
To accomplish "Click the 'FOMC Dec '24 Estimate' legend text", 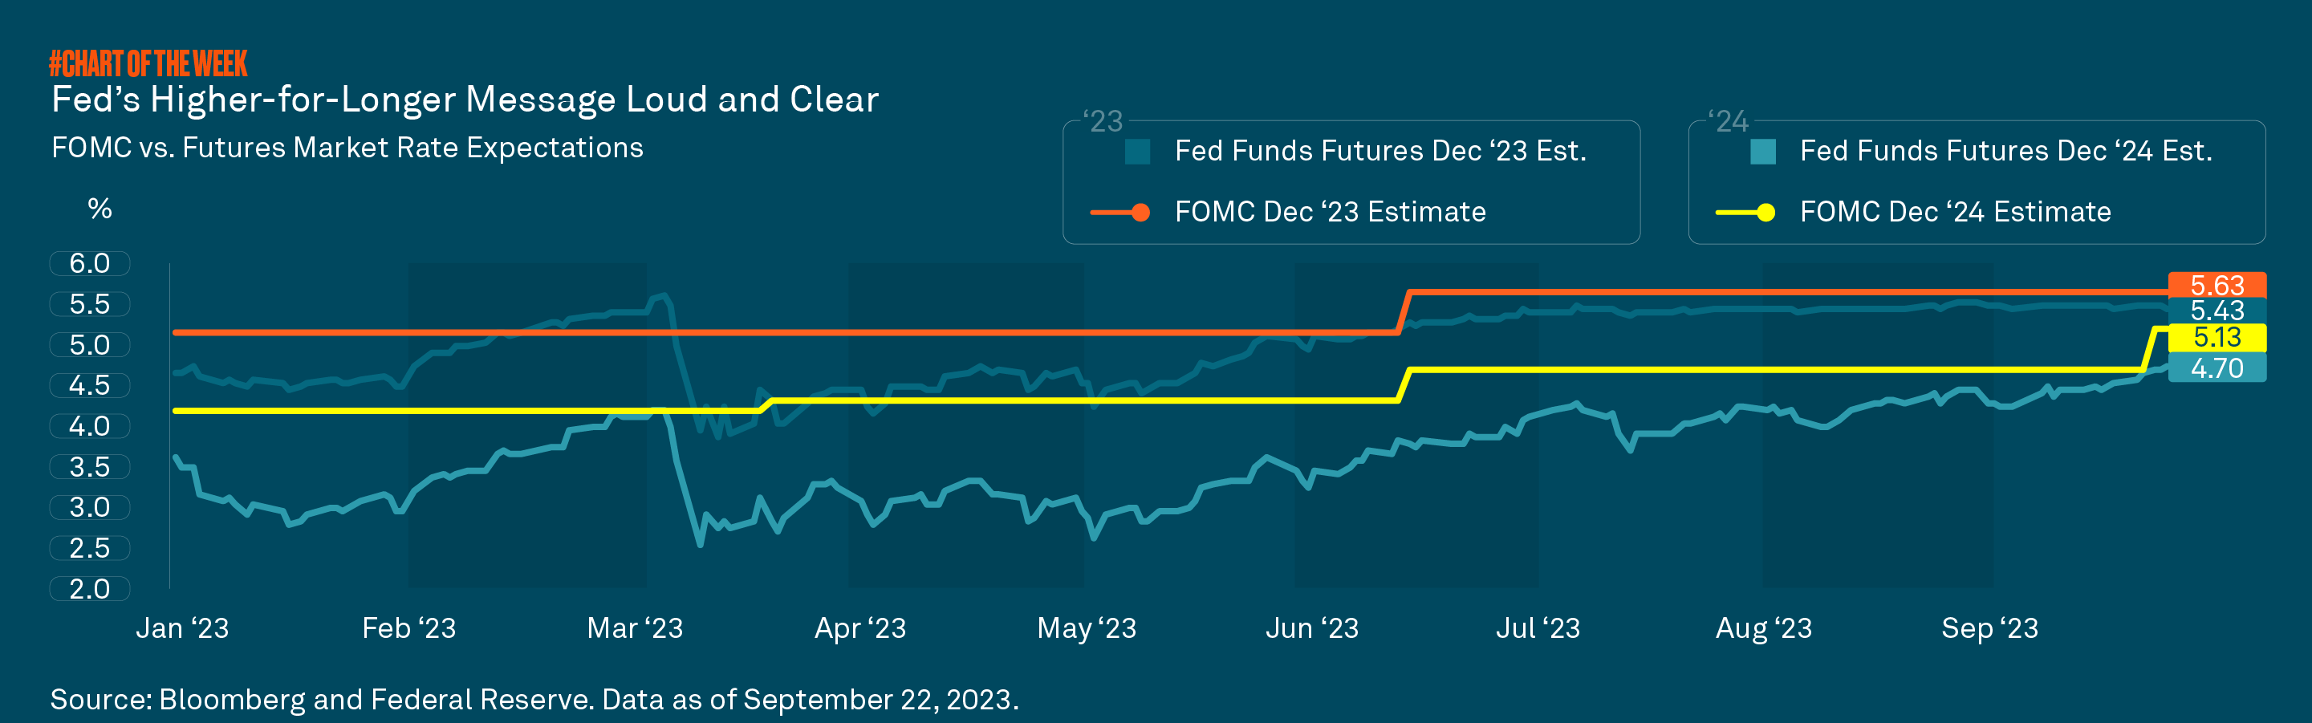I will pyautogui.click(x=1955, y=212).
